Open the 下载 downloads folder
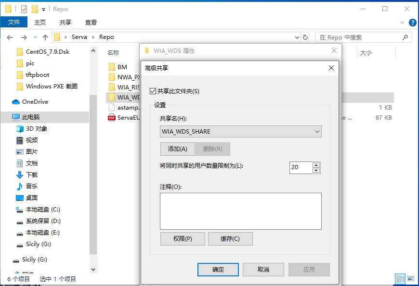Image resolution: width=419 pixels, height=286 pixels. click(32, 174)
